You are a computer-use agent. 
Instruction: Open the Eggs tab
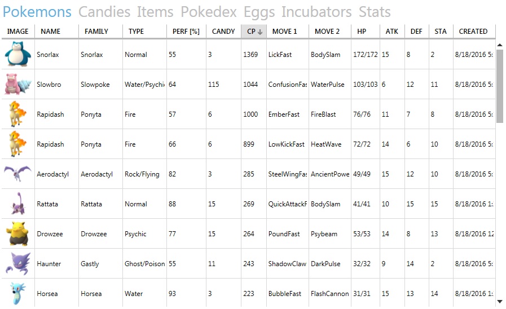[x=259, y=12]
